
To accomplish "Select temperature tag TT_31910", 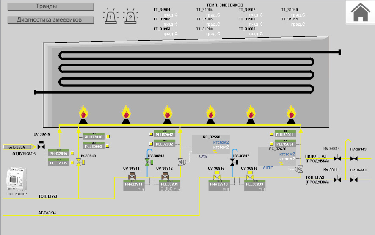I will coord(290,10).
